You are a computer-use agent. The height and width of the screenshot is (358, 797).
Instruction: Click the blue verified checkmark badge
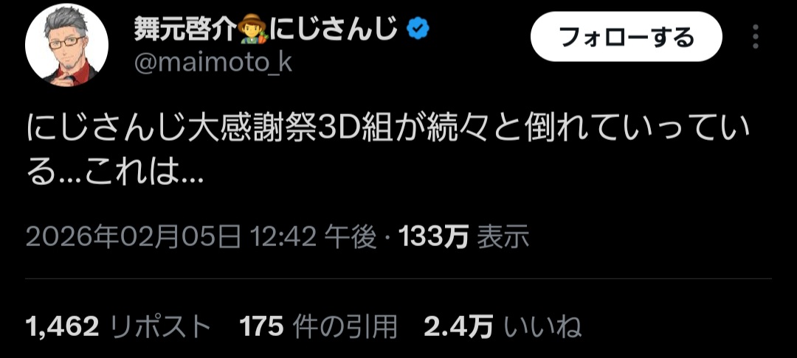click(418, 30)
